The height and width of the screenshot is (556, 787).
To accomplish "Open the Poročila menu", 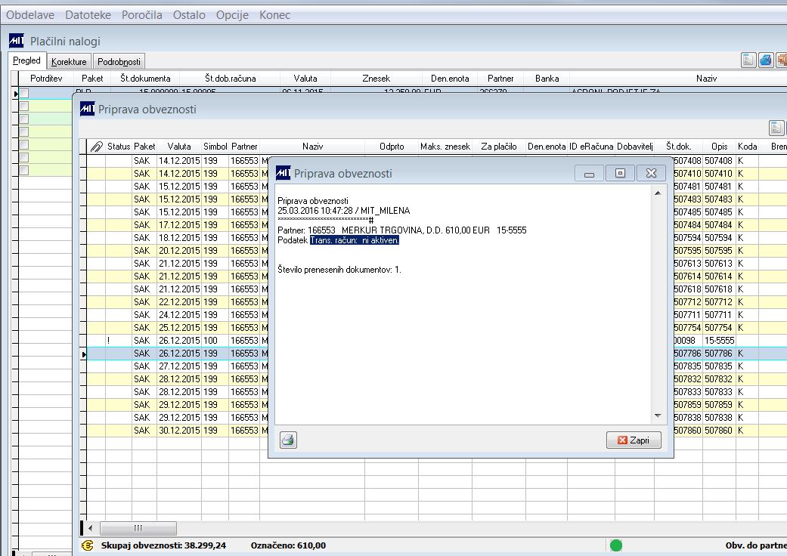I will click(x=142, y=15).
